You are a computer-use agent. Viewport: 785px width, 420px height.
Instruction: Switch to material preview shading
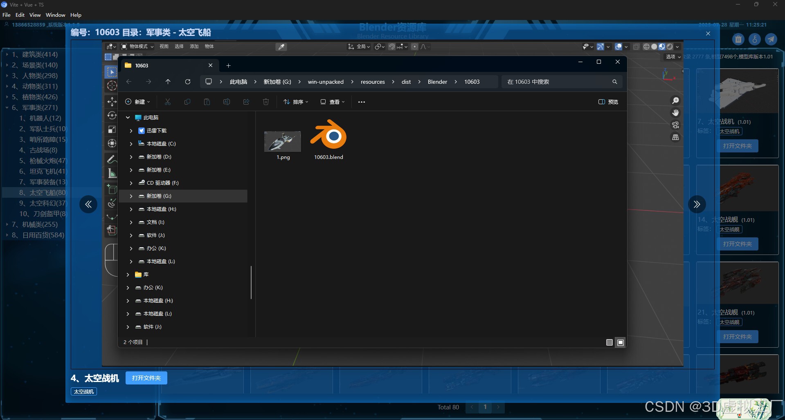point(662,47)
